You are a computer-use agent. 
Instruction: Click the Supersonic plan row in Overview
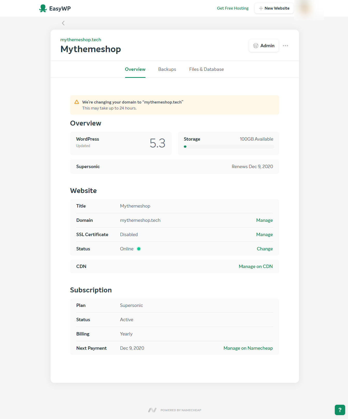point(175,167)
